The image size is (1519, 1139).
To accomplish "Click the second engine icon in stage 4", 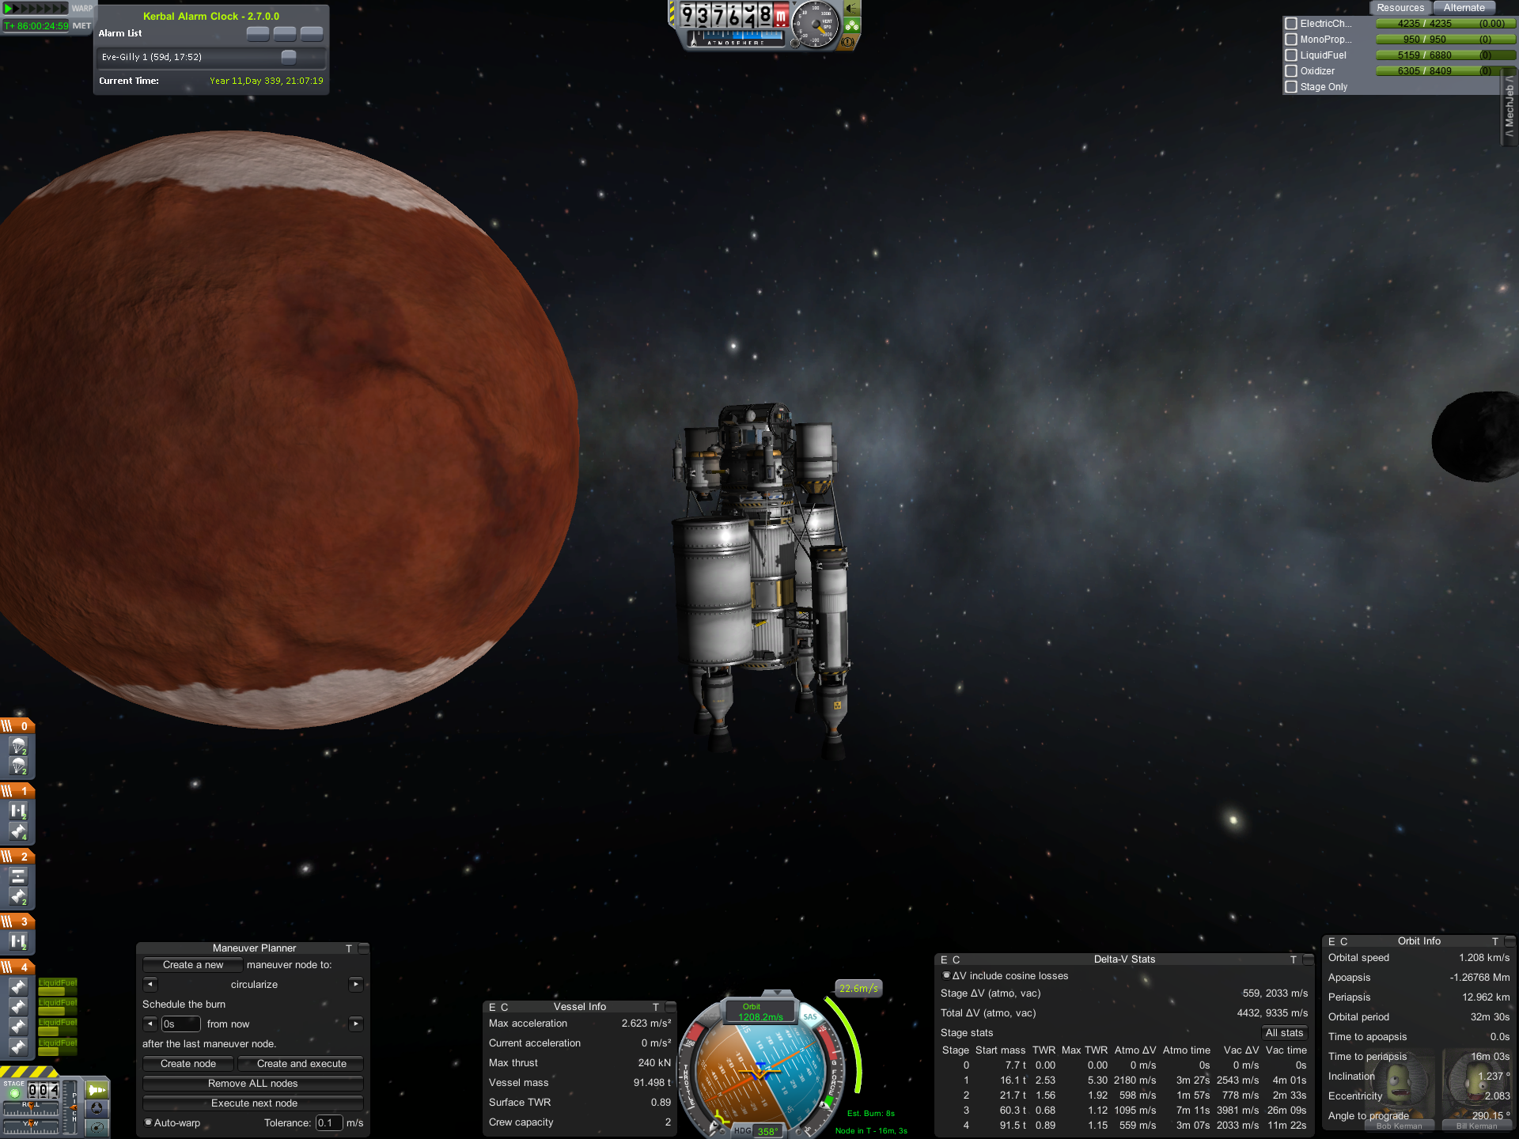I will 17,1006.
